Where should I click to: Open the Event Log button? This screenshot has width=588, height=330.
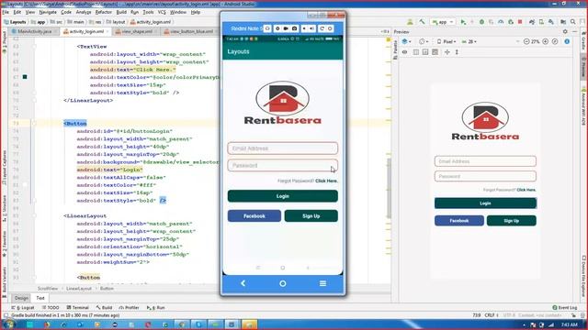(564, 308)
